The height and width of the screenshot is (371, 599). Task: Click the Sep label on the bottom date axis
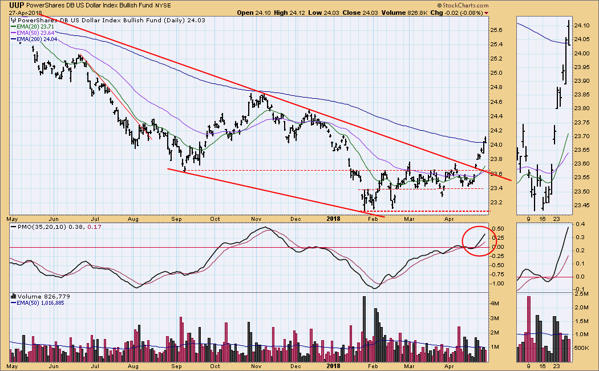tap(176, 366)
